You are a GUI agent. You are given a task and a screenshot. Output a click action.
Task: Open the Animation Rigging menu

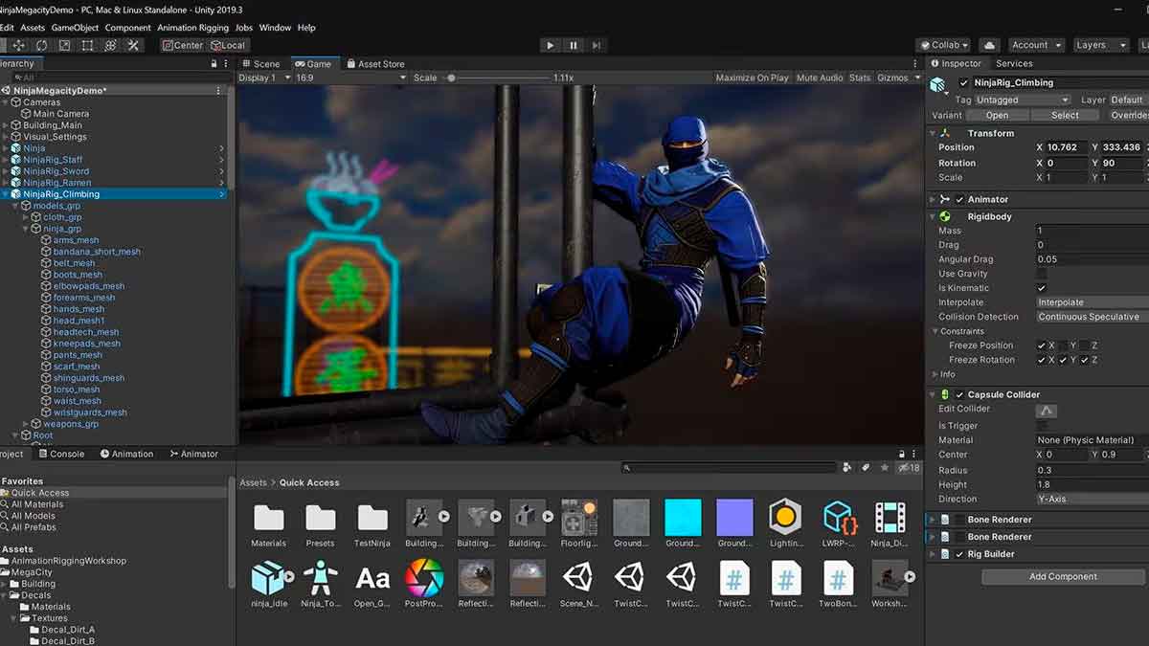192,28
